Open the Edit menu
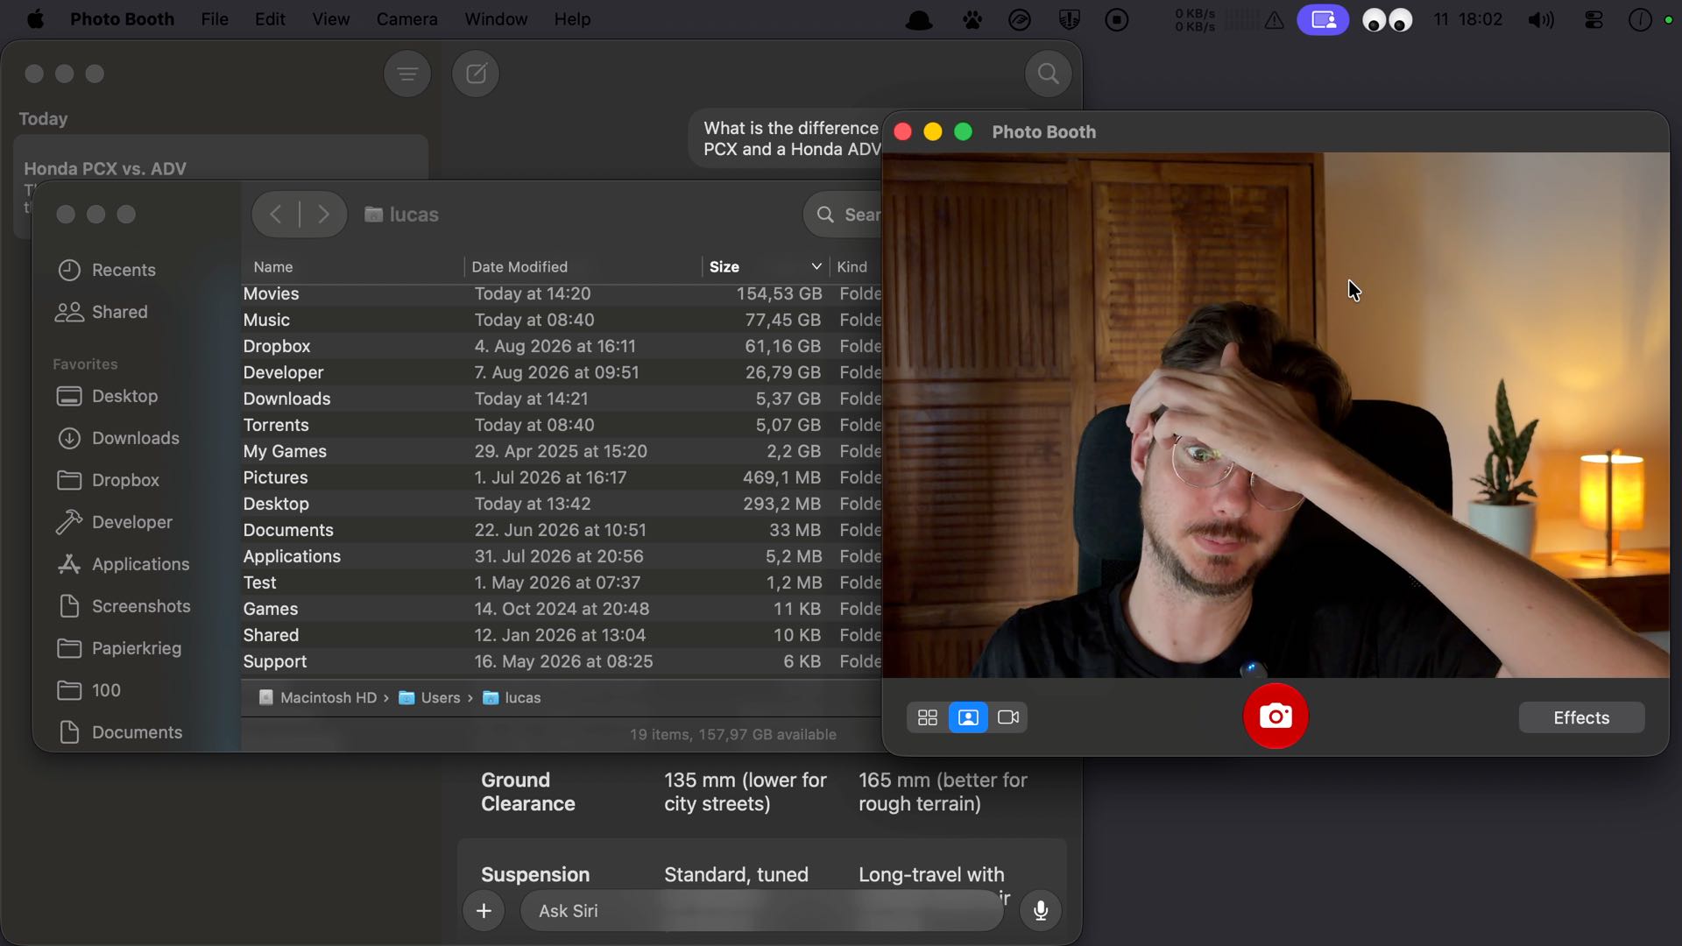Image resolution: width=1682 pixels, height=946 pixels. tap(270, 19)
